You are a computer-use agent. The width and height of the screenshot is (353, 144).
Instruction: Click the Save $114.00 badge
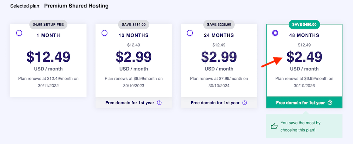coord(134,24)
